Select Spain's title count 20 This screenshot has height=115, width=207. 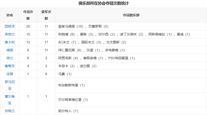pyautogui.click(x=28, y=26)
